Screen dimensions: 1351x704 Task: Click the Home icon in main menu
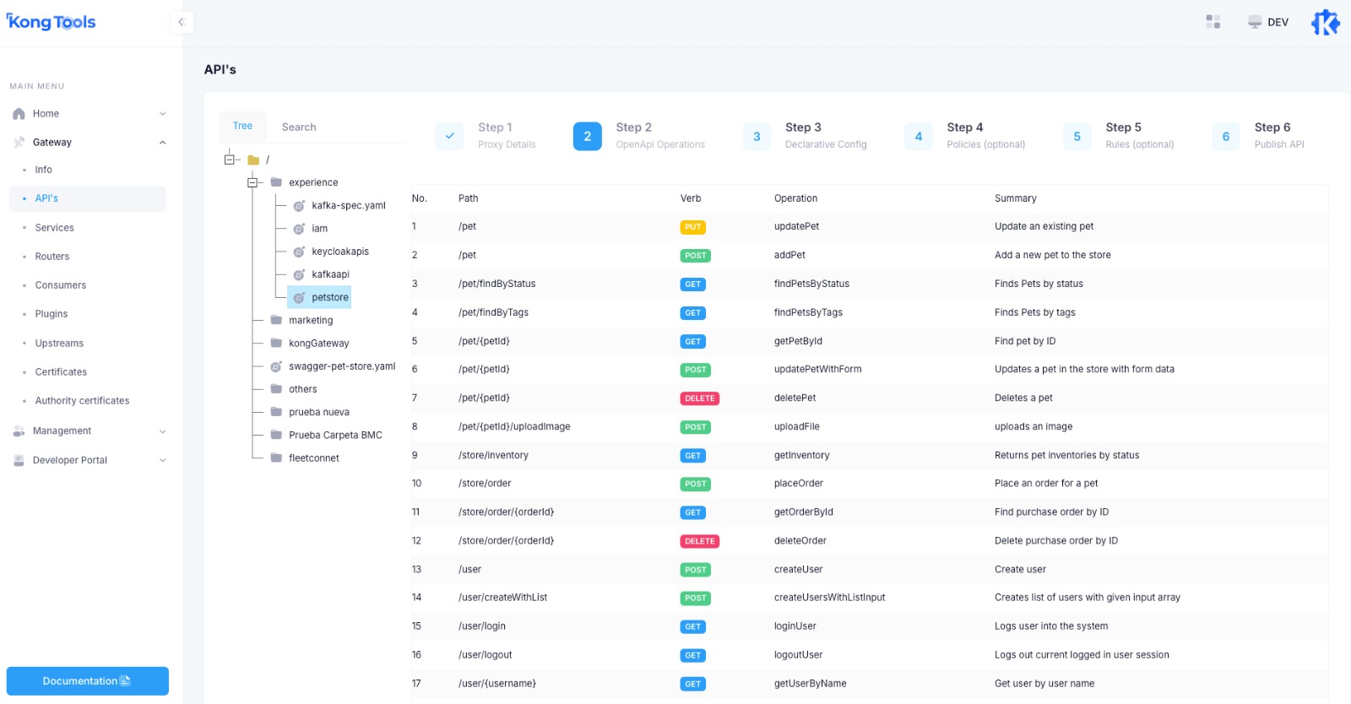click(19, 114)
